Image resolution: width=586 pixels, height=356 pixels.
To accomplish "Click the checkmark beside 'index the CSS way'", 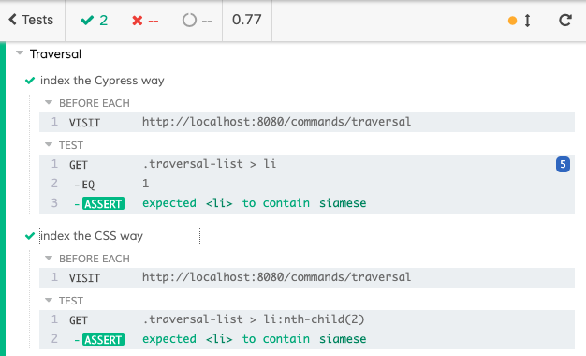I will [30, 236].
